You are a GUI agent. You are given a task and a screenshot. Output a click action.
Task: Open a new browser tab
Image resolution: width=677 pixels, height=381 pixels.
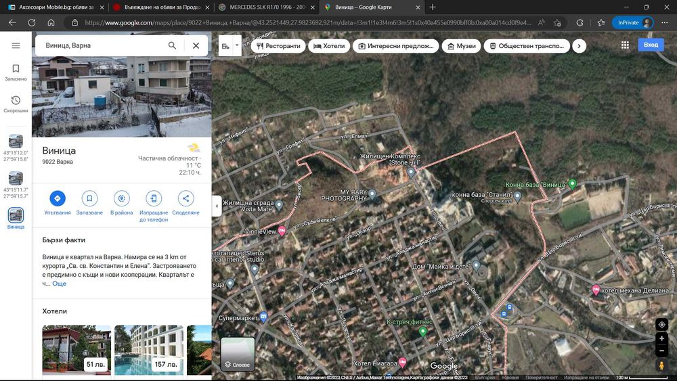433,7
